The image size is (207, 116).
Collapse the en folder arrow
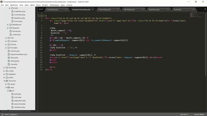point(8,91)
